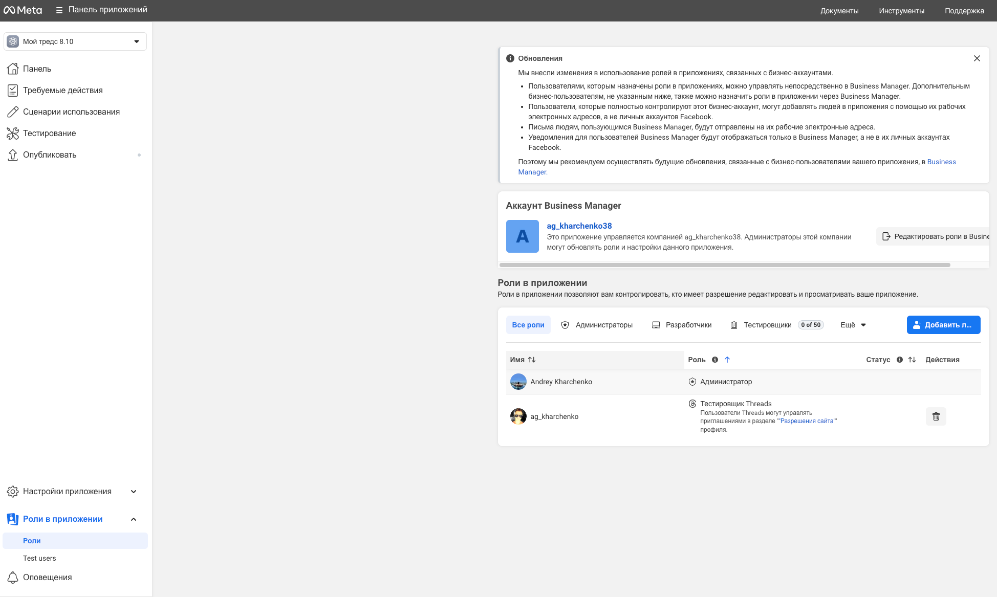Click the app icon for Мой тредс 8.10
This screenshot has height=597, width=997.
pyautogui.click(x=13, y=41)
